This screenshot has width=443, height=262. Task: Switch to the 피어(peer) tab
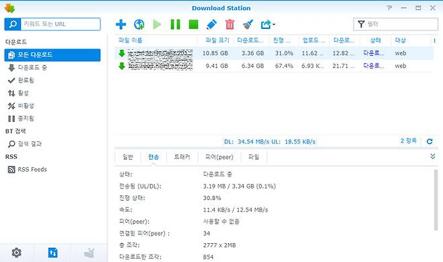pyautogui.click(x=219, y=157)
